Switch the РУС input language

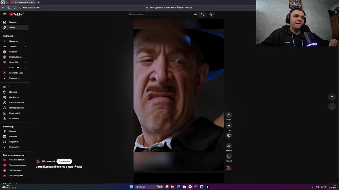(x=317, y=187)
